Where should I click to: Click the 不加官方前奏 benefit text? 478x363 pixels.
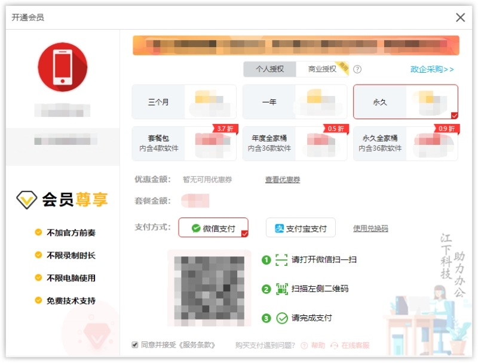coord(71,232)
